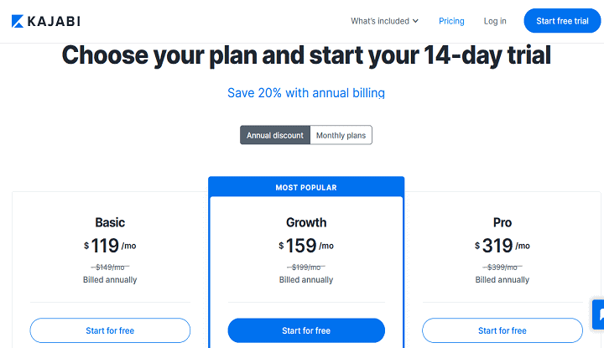The image size is (604, 348).
Task: Click the Start free trial button
Action: click(x=562, y=21)
